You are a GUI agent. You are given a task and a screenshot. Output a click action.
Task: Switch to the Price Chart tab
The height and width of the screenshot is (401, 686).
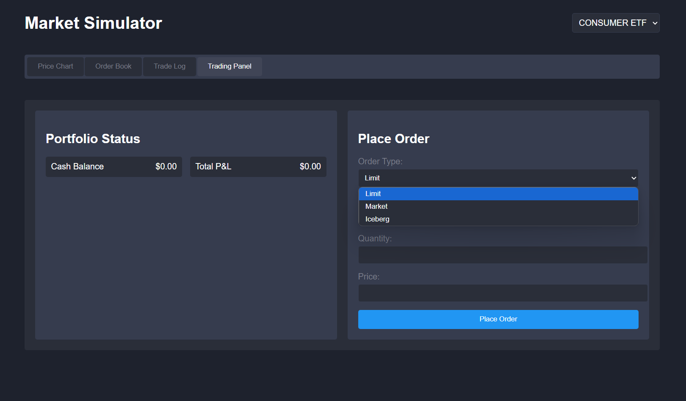(55, 66)
